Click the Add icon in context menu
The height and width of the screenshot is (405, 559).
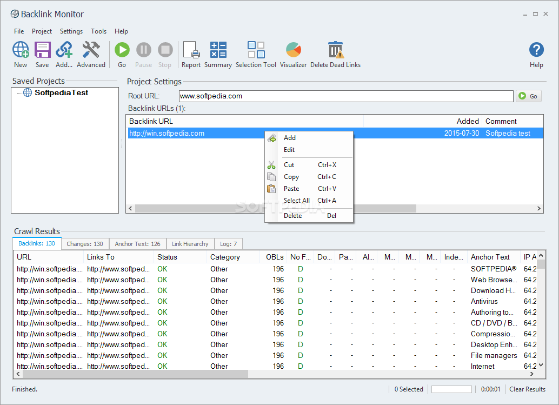pos(271,138)
